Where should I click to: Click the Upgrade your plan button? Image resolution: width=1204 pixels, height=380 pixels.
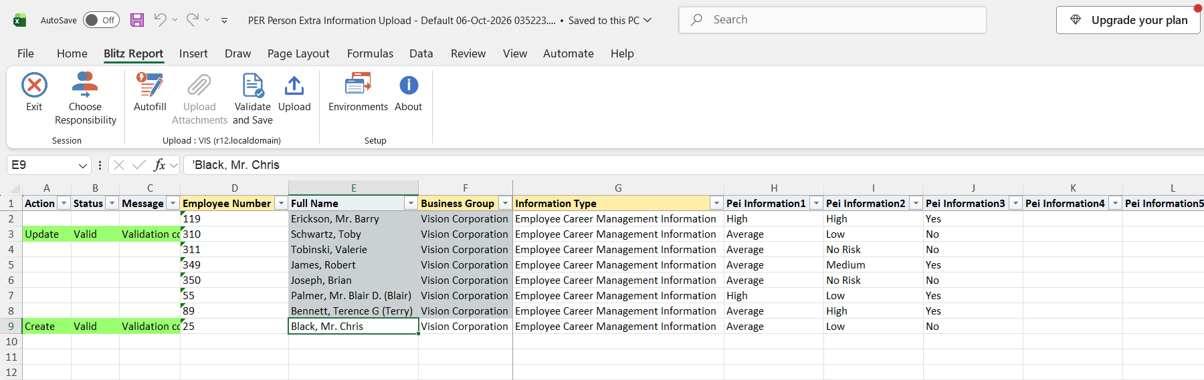pyautogui.click(x=1128, y=20)
